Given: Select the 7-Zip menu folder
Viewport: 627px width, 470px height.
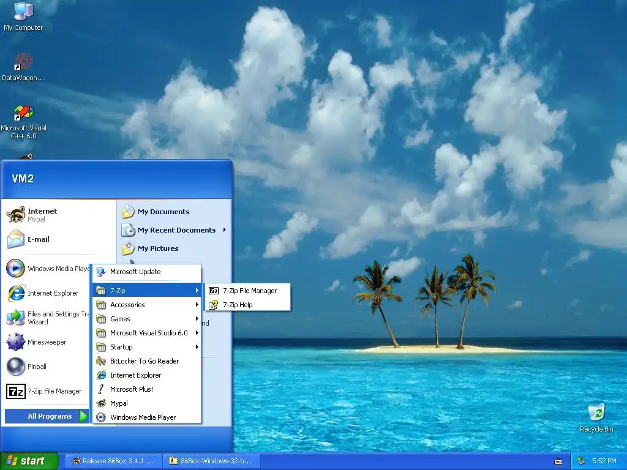Looking at the screenshot, I should click(147, 291).
